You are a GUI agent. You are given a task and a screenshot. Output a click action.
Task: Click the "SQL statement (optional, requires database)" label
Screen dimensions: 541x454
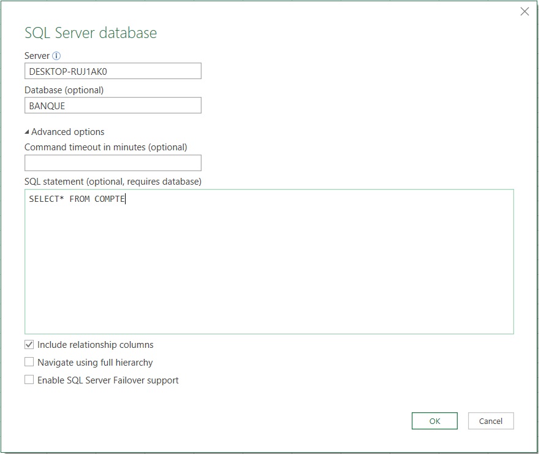113,182
